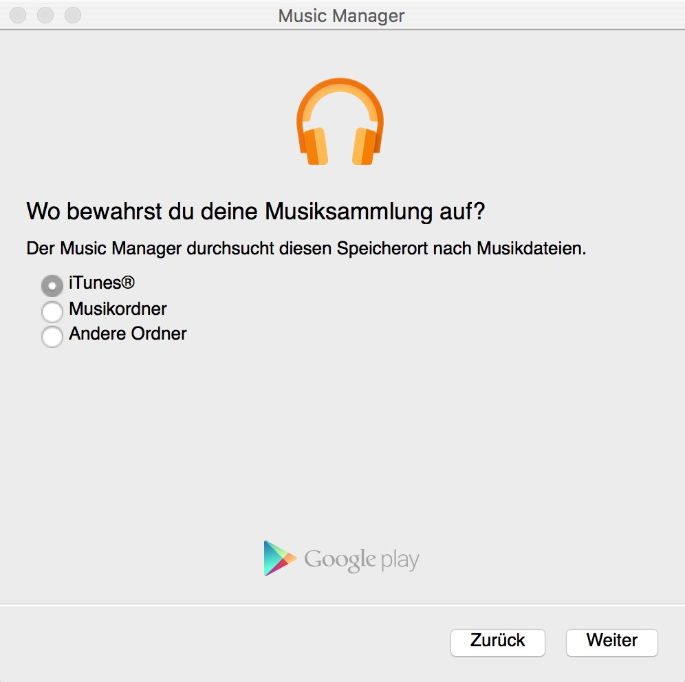685x682 pixels.
Task: Click the iTunes® option label
Action: [x=102, y=283]
